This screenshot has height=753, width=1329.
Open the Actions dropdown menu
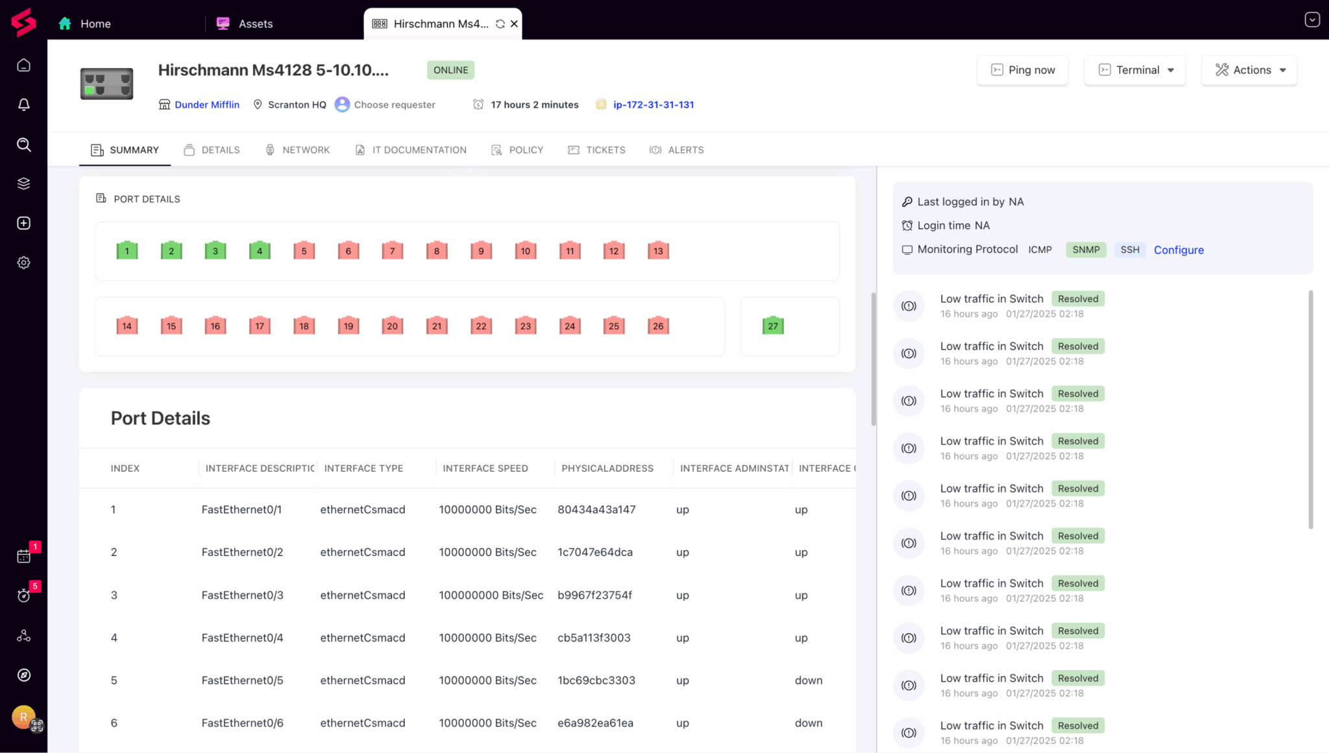point(1249,70)
